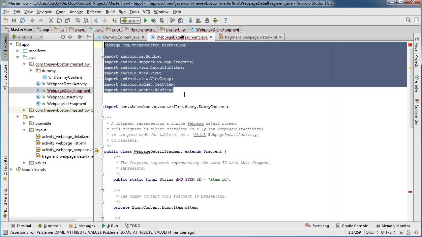The height and width of the screenshot is (237, 422).
Task: Open Build Variants side panel
Action: 5,203
